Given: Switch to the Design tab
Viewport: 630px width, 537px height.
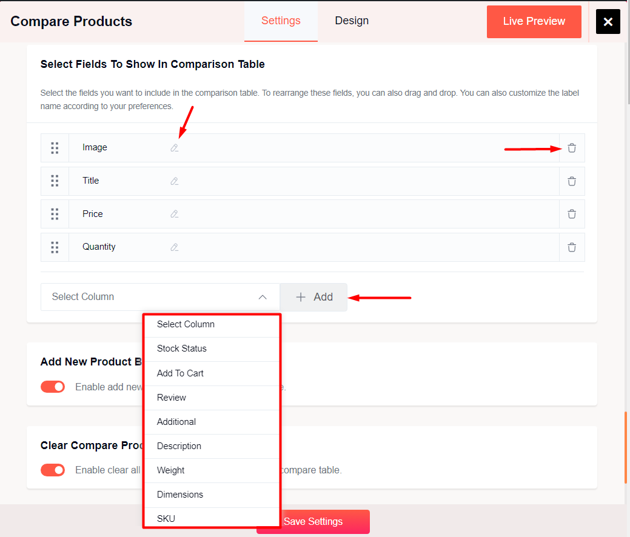Looking at the screenshot, I should click(x=352, y=21).
